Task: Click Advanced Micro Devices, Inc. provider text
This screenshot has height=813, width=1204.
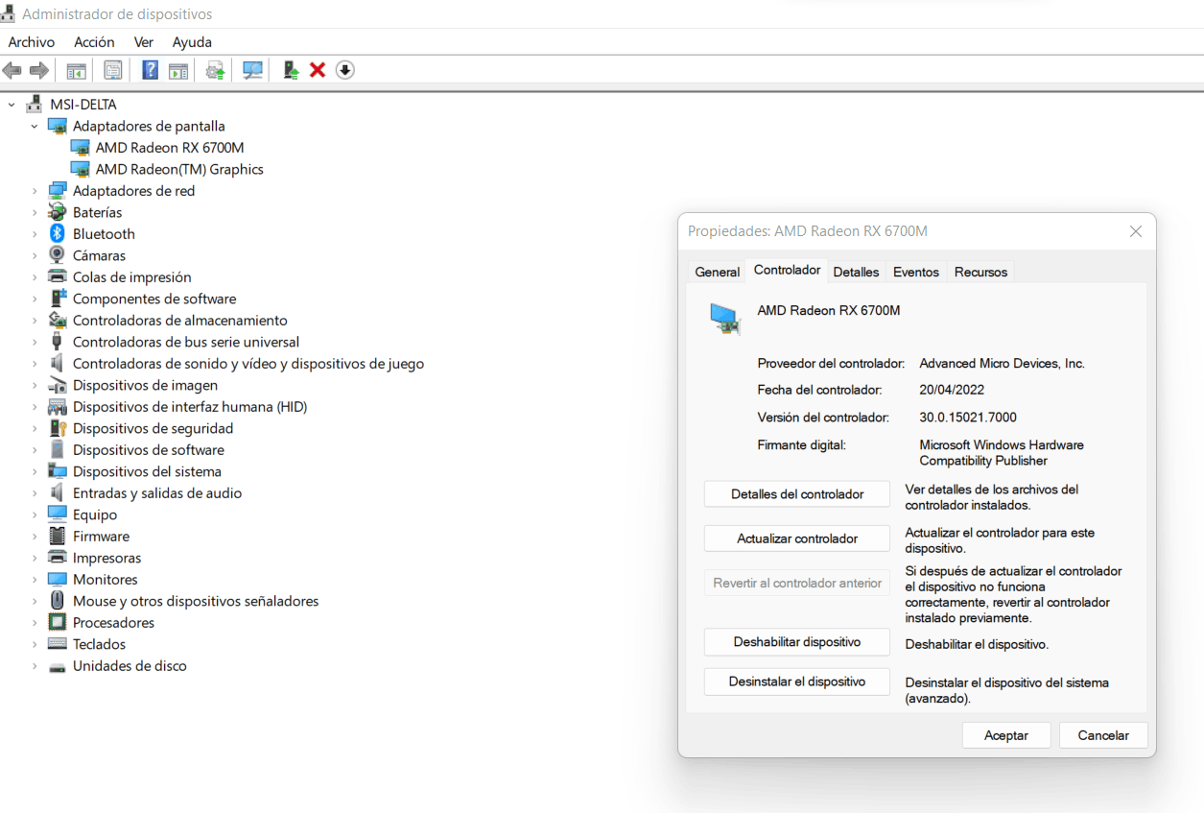Action: point(1002,364)
